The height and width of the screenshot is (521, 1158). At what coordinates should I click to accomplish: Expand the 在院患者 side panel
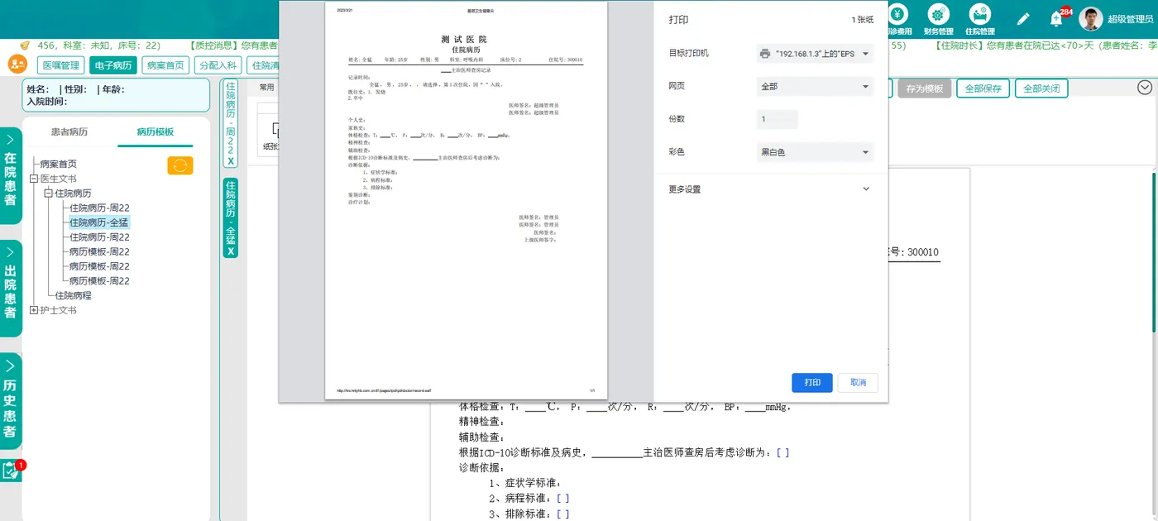click(10, 176)
